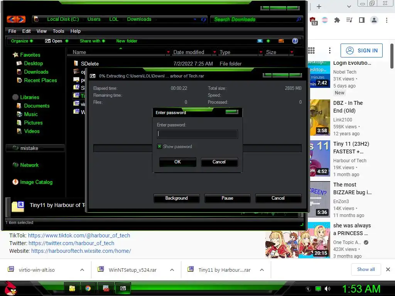
Task: Click the extraction progress bar
Action: pyautogui.click(x=197, y=148)
